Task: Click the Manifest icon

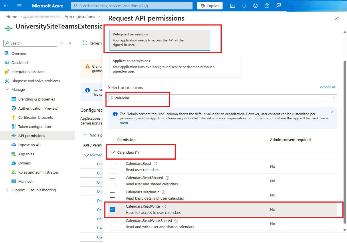Action: (x=13, y=181)
